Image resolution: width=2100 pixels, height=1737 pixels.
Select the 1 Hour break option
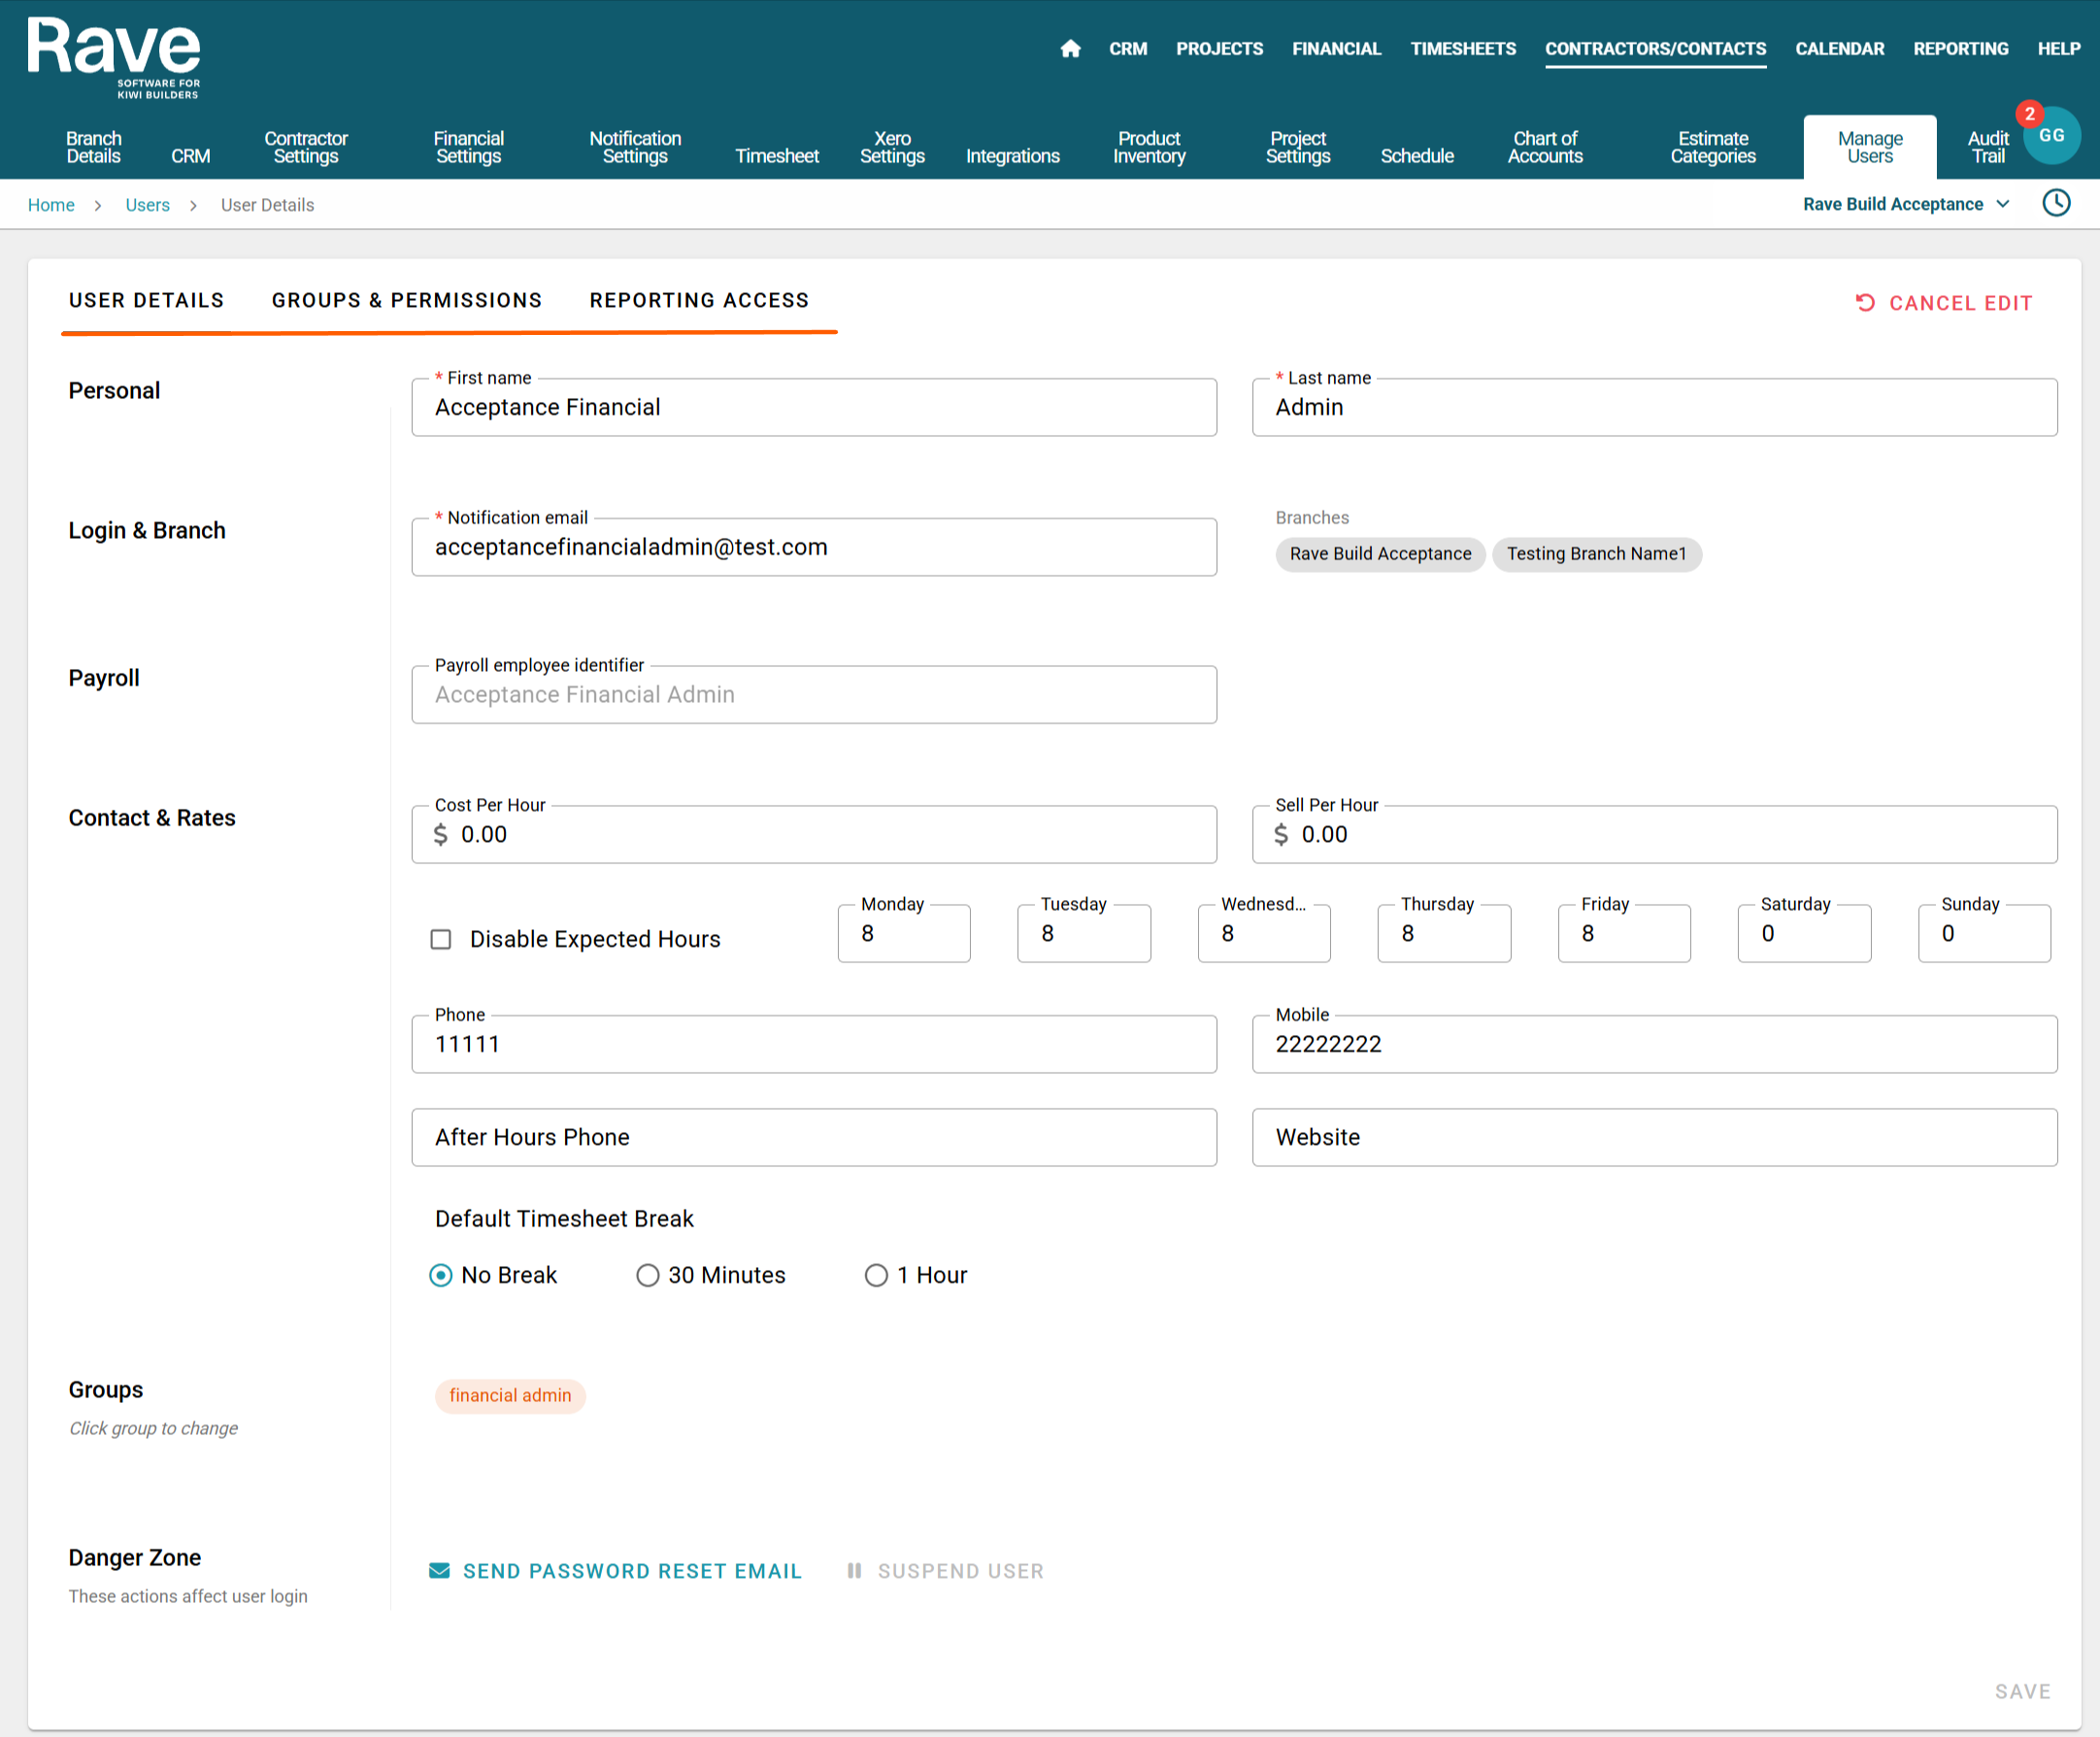click(876, 1275)
